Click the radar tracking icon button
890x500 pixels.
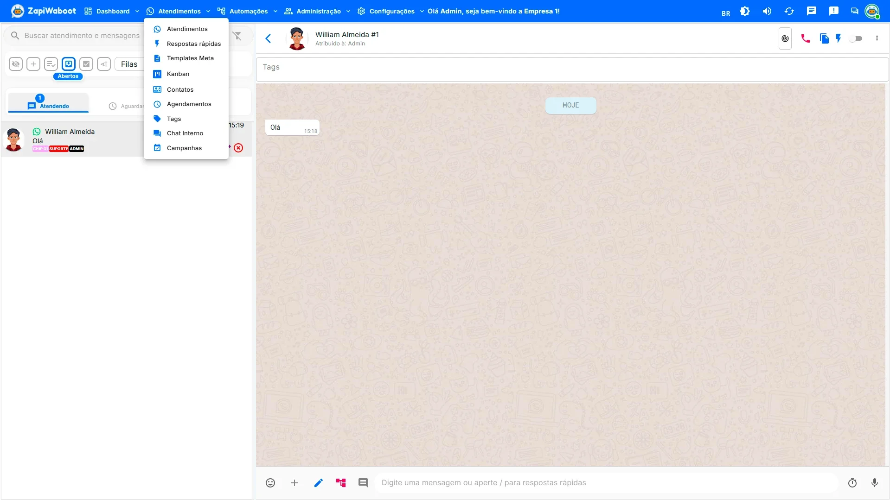[785, 38]
